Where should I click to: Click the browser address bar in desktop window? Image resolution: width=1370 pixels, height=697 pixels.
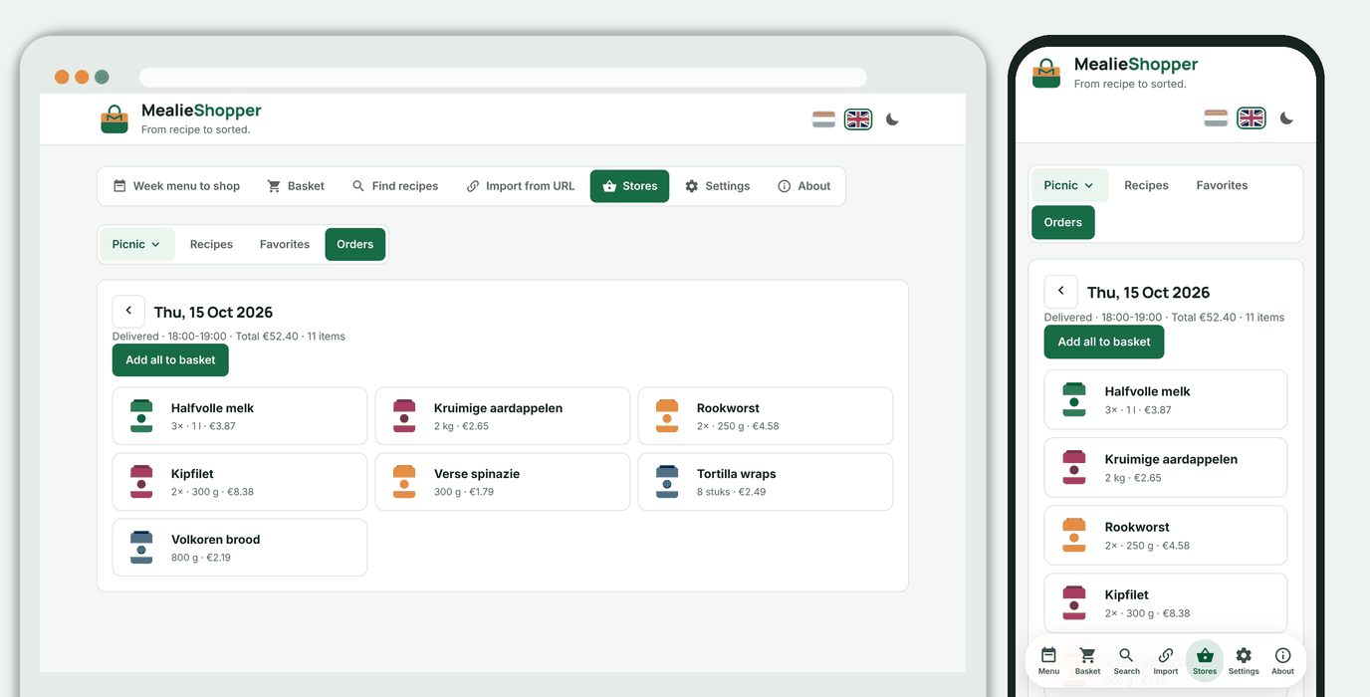[503, 77]
